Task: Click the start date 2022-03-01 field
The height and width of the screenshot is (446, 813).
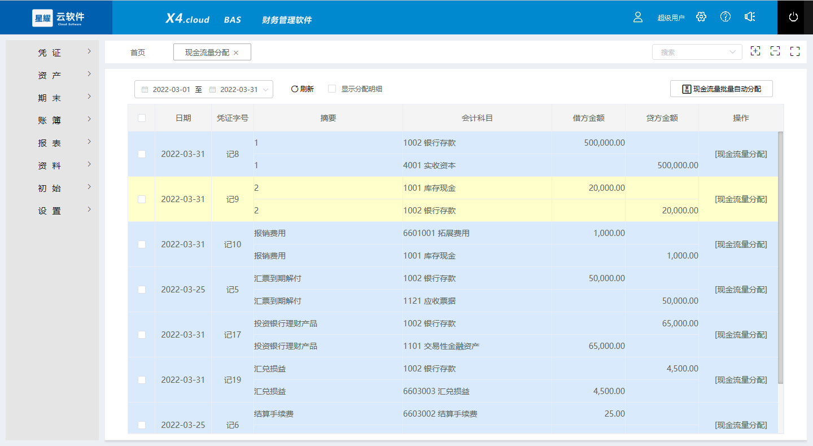Action: (172, 90)
